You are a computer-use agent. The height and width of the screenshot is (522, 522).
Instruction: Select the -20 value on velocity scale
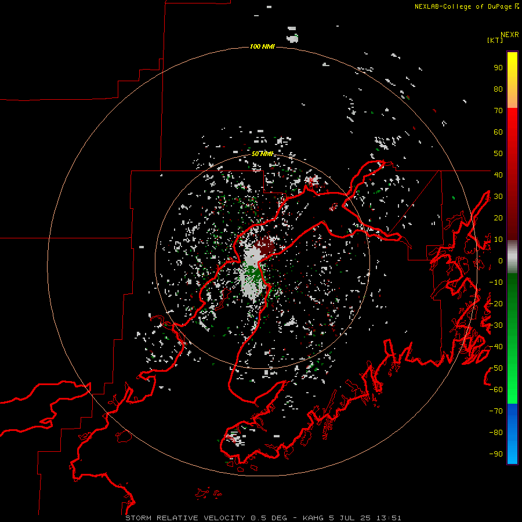click(x=496, y=303)
